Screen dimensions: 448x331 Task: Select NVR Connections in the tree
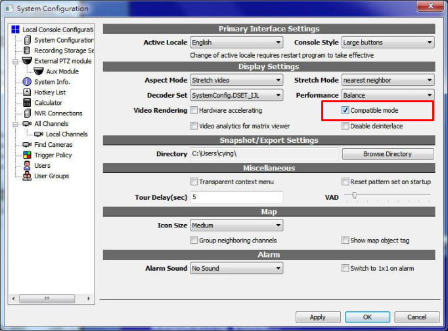click(58, 113)
